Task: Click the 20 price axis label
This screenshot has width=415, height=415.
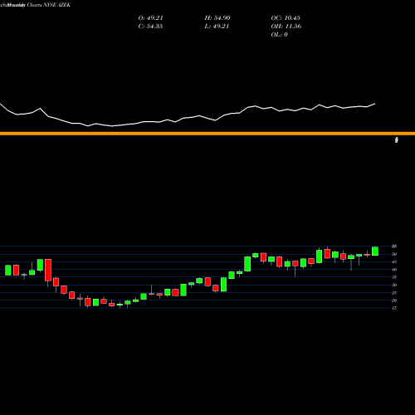Action: [394, 300]
